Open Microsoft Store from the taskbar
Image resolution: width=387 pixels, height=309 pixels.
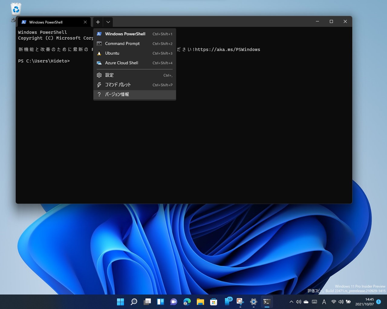pos(214,302)
